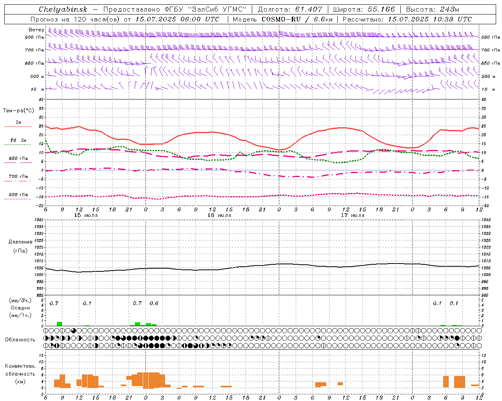This screenshot has width=502, height=401.
Task: Click the 'Давление' pressure label
Action: pyautogui.click(x=20, y=242)
